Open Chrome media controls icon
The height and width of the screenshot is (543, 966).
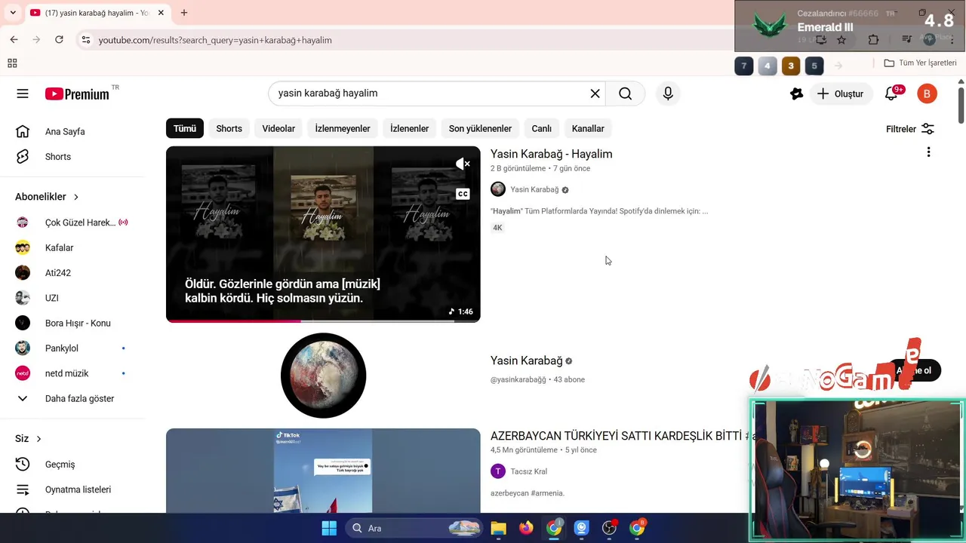click(x=907, y=40)
